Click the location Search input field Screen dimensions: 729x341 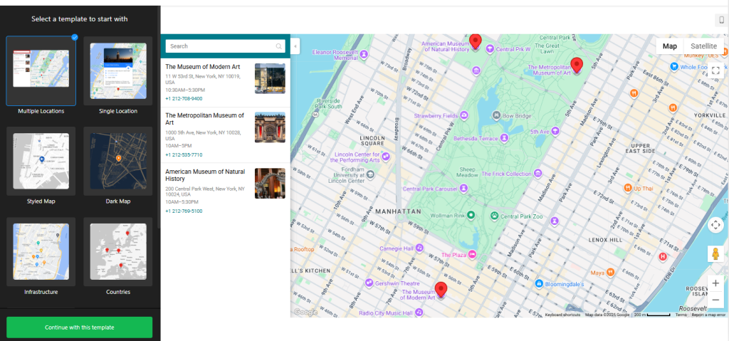tap(221, 46)
